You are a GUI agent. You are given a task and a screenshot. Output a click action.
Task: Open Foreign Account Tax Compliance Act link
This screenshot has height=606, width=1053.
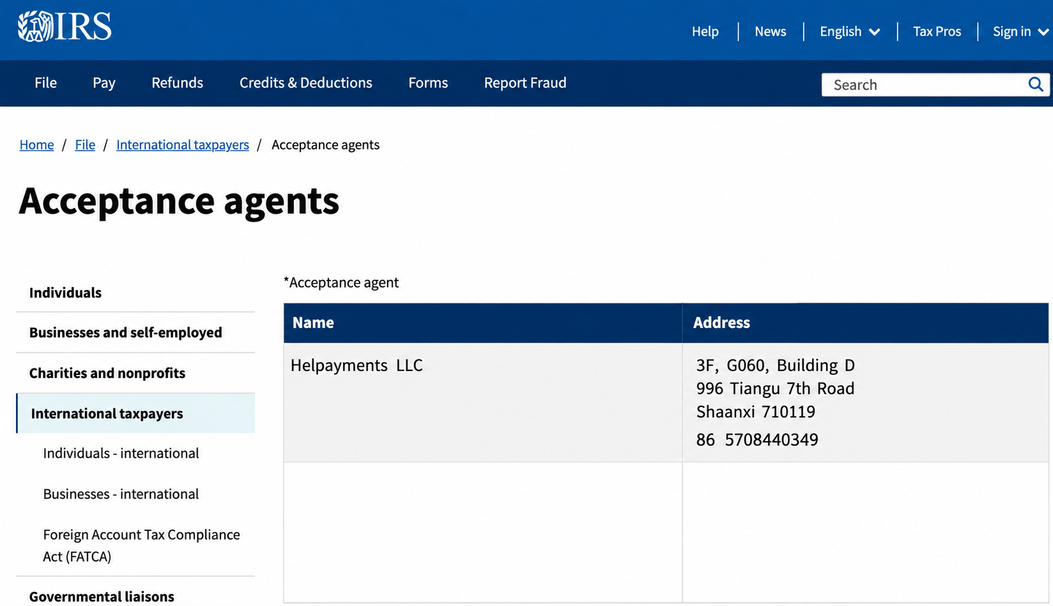(x=142, y=546)
